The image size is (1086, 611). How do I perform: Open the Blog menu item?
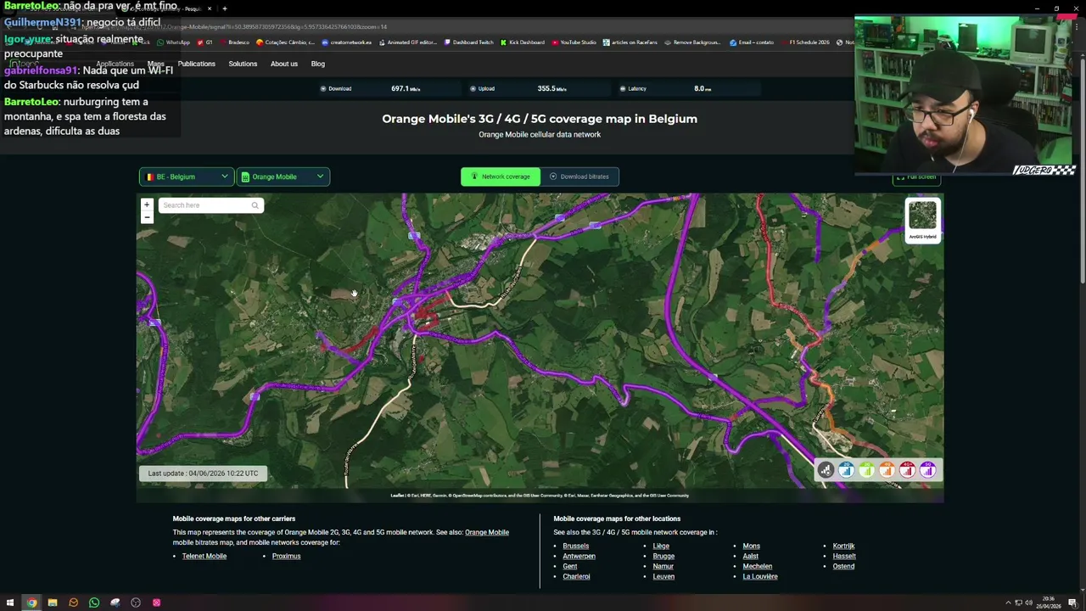tap(317, 64)
